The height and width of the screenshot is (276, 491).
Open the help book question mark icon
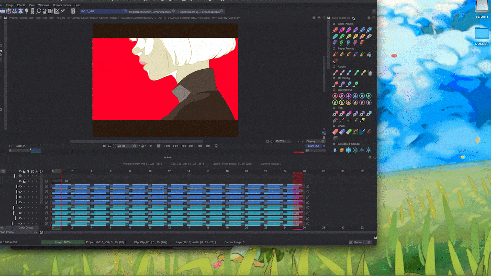pyautogui.click(x=73, y=11)
